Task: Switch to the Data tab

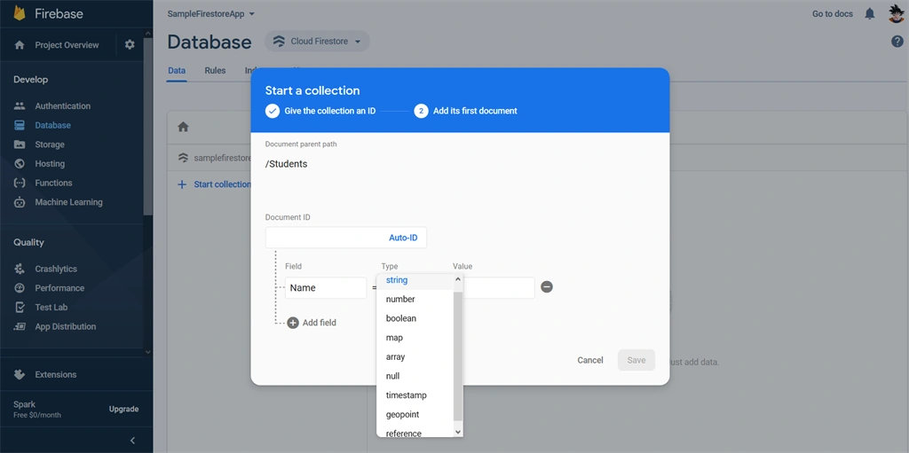Action: 177,71
